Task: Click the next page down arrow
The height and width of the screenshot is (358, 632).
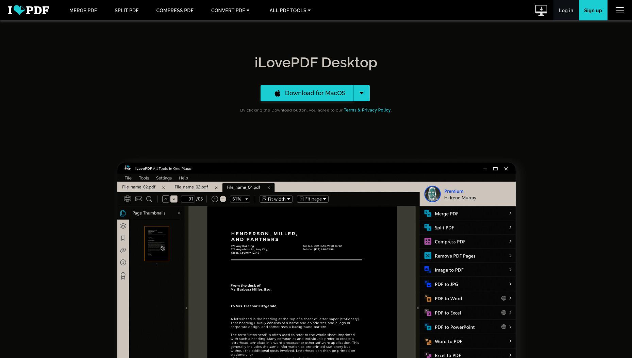Action: pyautogui.click(x=174, y=199)
